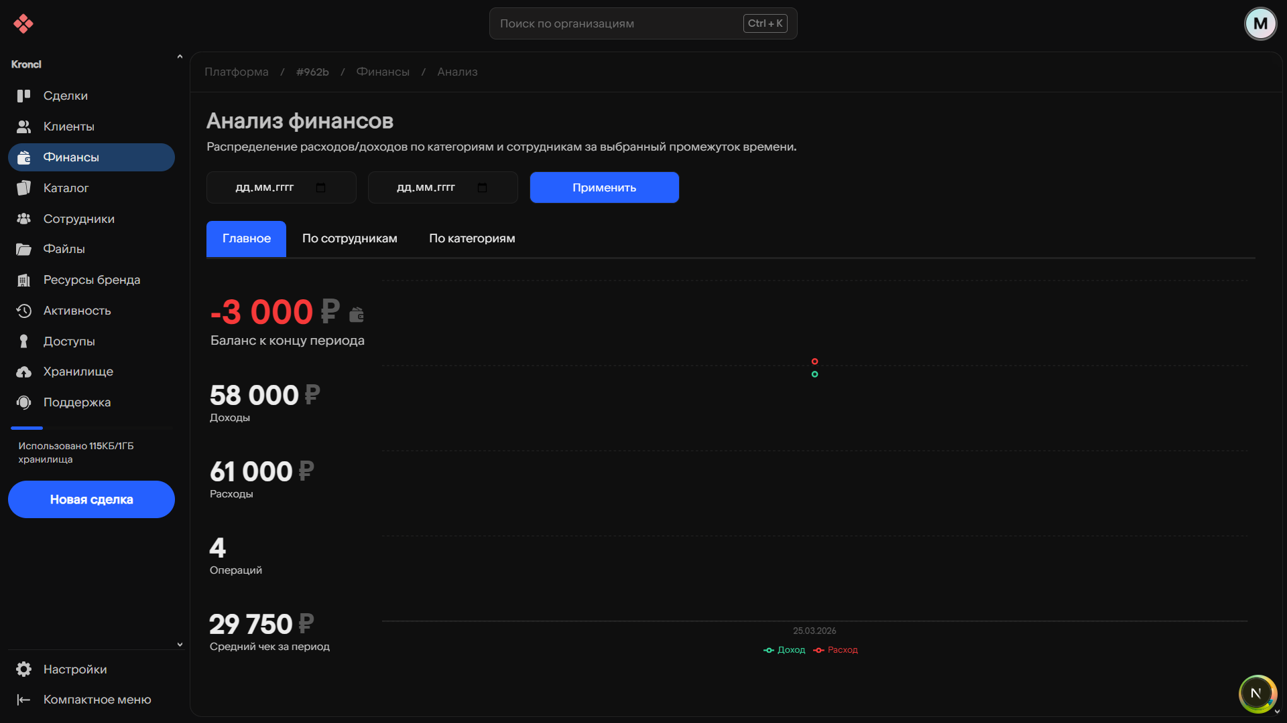
Task: Focus the Поиск по организациям search field
Action: pos(617,23)
